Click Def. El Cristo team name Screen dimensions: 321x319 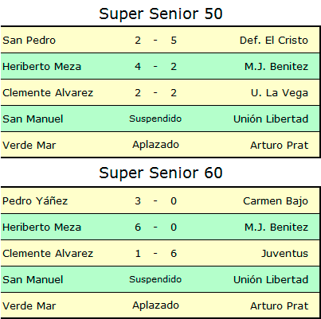[274, 41]
